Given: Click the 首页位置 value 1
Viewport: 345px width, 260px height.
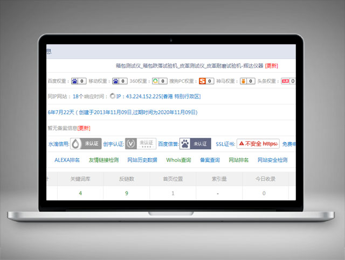Looking at the screenshot, I should click(173, 193).
